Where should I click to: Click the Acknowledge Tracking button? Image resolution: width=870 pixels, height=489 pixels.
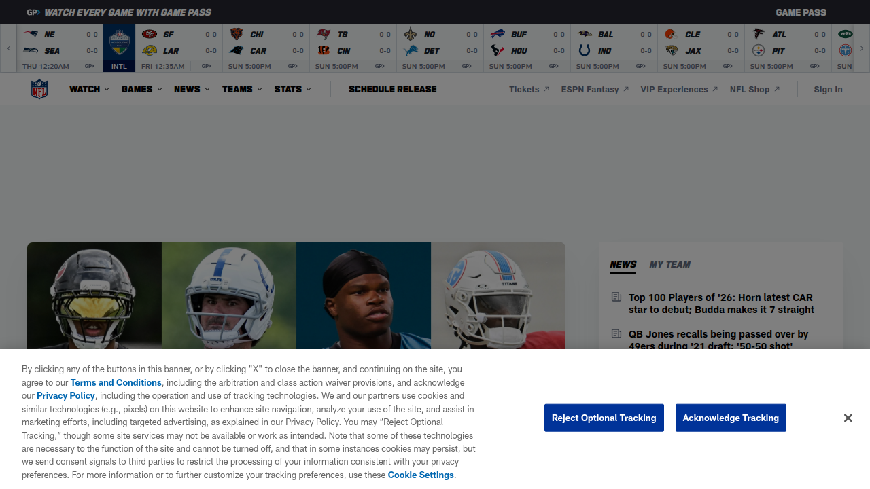pos(731,418)
